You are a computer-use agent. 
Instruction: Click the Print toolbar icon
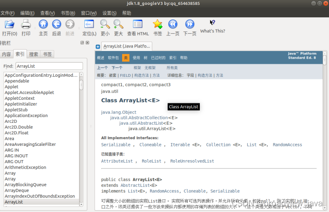(x=26, y=24)
